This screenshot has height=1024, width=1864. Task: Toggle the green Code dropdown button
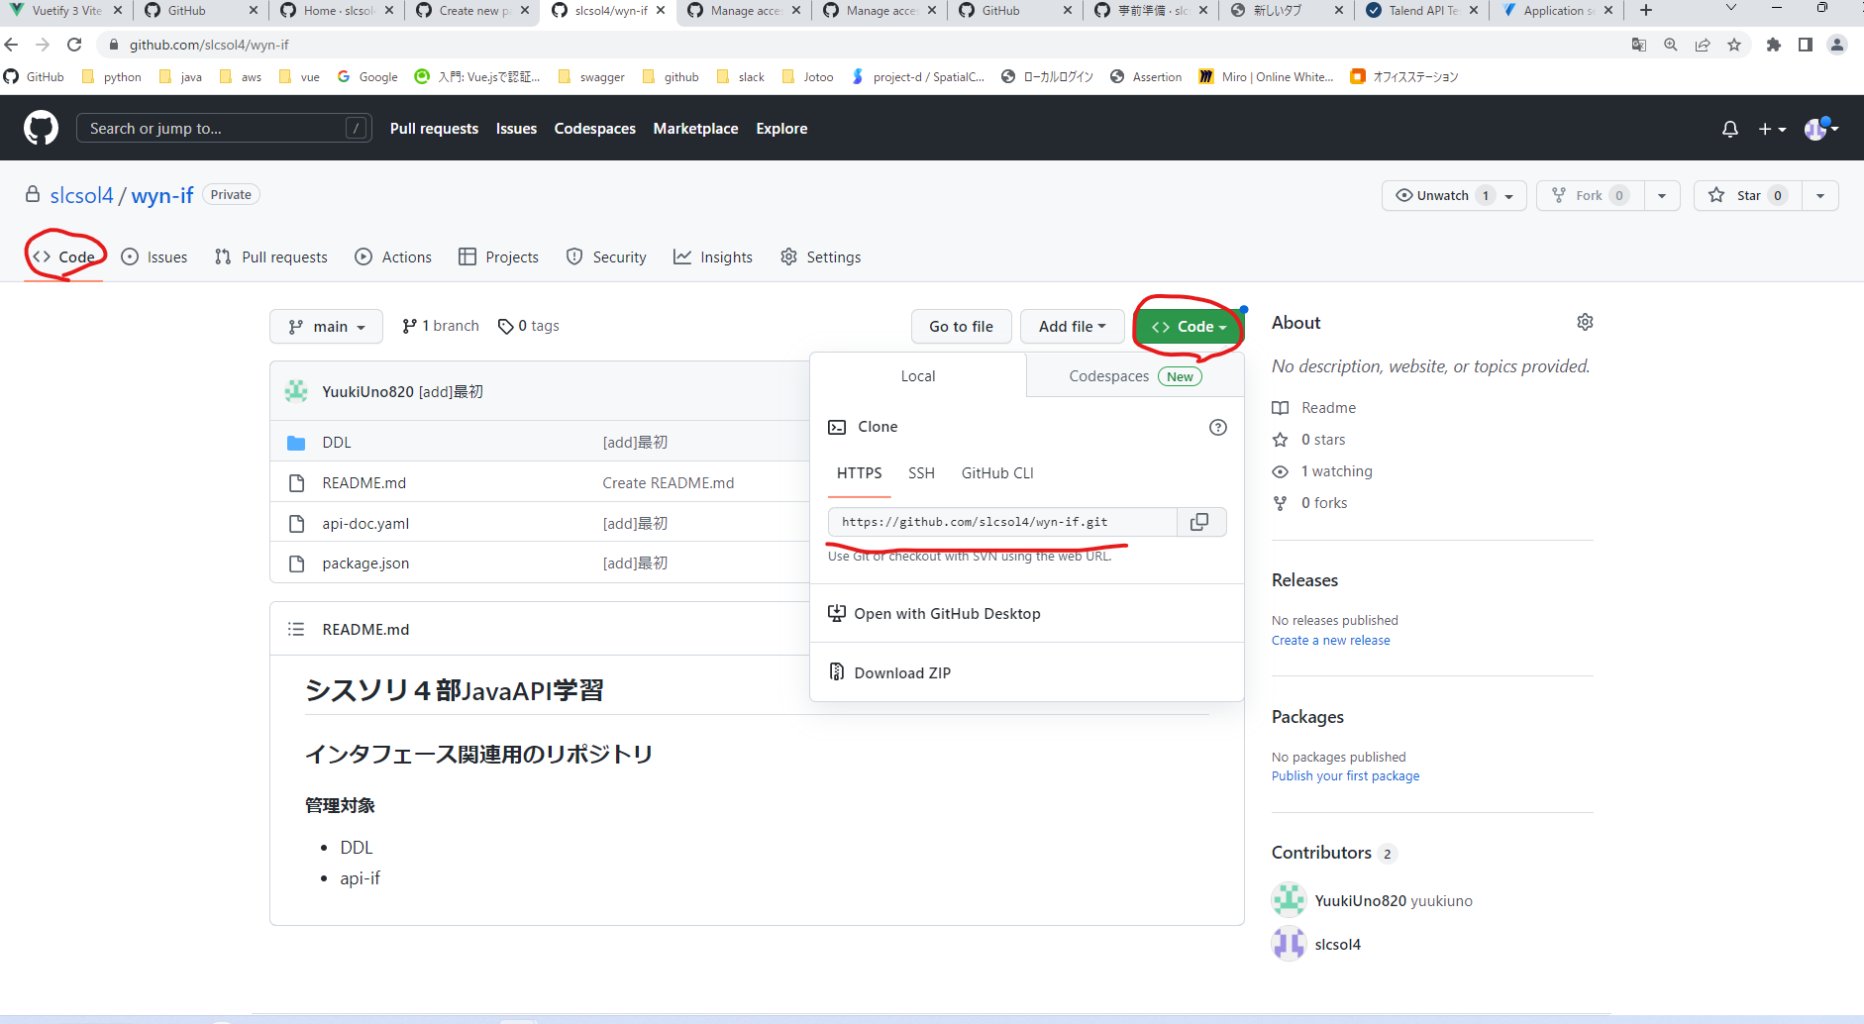click(1189, 327)
